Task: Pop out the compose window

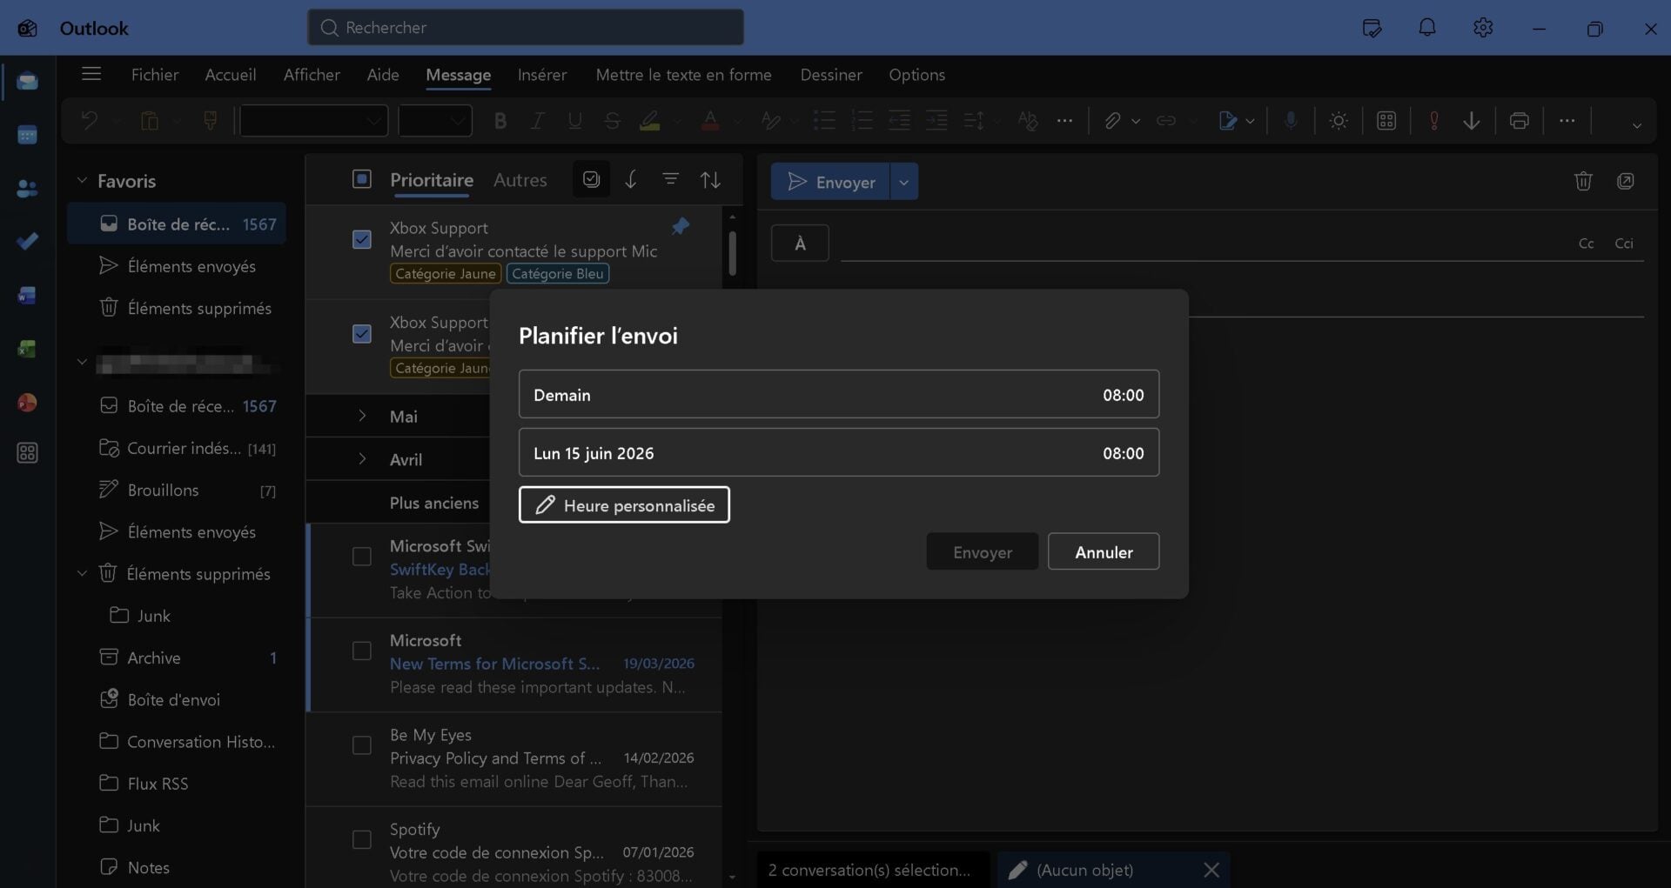Action: (x=1625, y=181)
